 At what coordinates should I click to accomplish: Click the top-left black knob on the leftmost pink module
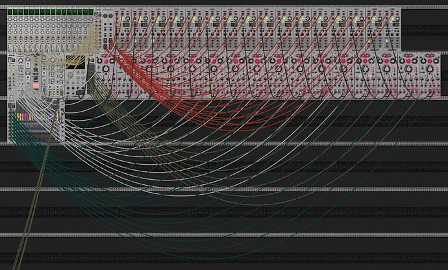100,60
